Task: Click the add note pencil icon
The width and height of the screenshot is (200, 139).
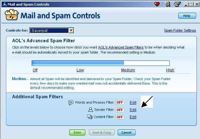Action: 176,4
